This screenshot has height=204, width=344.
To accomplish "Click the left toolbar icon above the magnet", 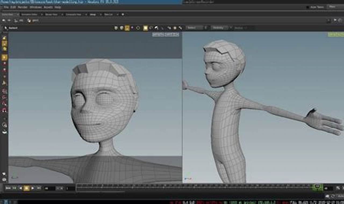I will coord(4,103).
